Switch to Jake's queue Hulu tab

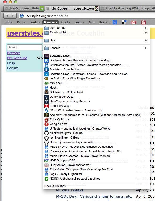coord(24,9)
